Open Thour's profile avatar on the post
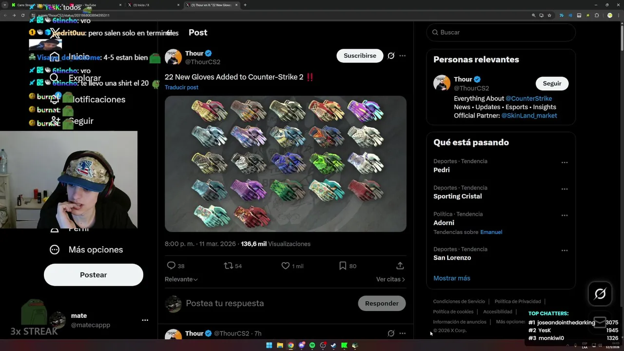The height and width of the screenshot is (351, 624). point(173,57)
